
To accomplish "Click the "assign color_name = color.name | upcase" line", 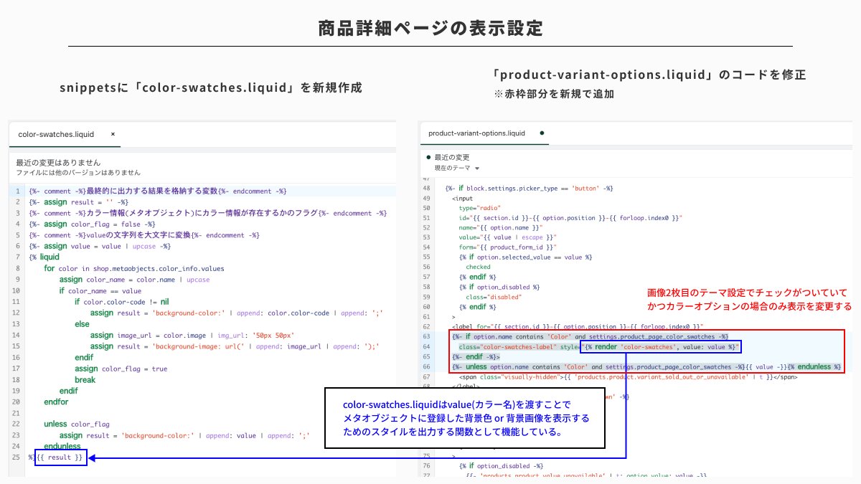I will point(135,280).
